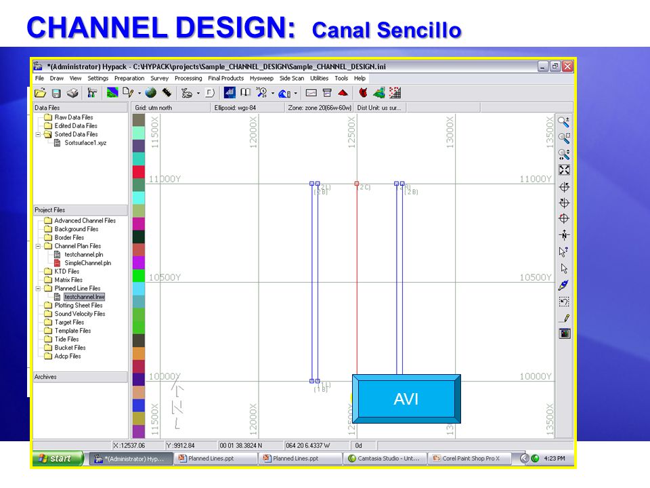The width and height of the screenshot is (650, 488).
Task: Select the Advanced Channel Files folder
Action: 85,221
